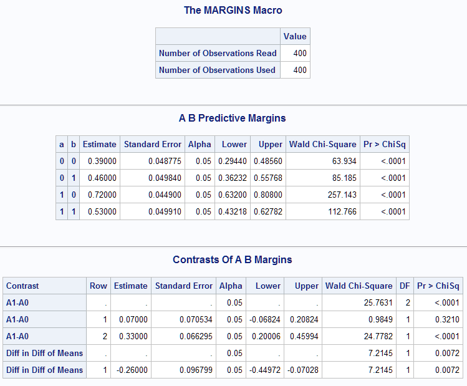The width and height of the screenshot is (467, 386).
Task: Click contrast standard error 0.070534
Action: 196,319
